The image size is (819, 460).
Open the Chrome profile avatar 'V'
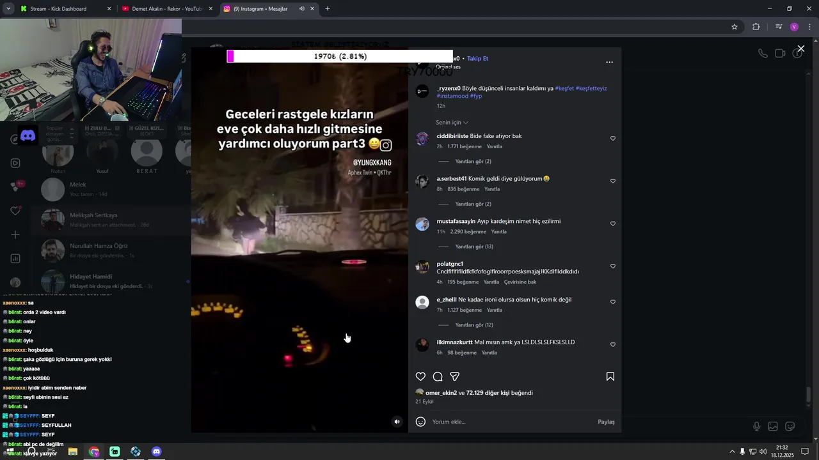[x=794, y=27]
